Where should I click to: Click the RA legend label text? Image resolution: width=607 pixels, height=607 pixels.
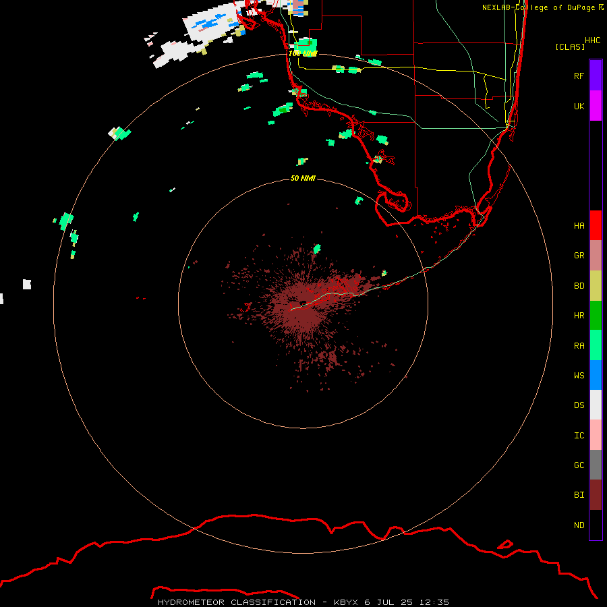click(x=579, y=346)
